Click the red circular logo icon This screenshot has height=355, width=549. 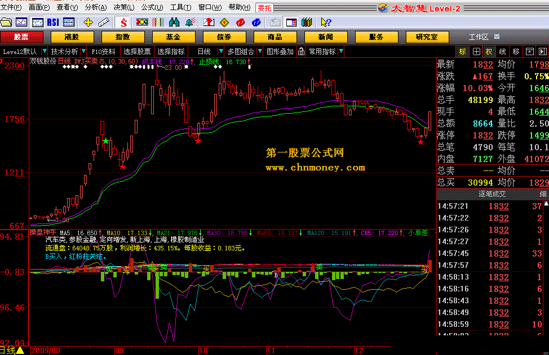[240, 23]
